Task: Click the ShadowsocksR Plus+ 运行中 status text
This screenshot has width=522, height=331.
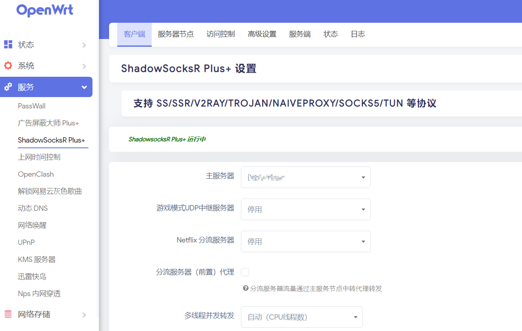Action: 167,139
